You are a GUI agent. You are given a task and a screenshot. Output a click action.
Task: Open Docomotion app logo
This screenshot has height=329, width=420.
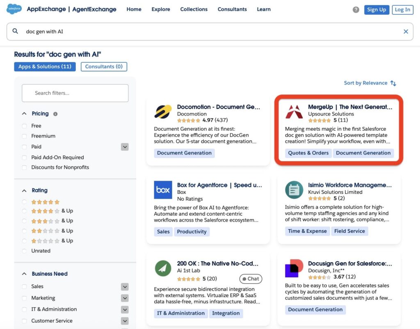(163, 111)
